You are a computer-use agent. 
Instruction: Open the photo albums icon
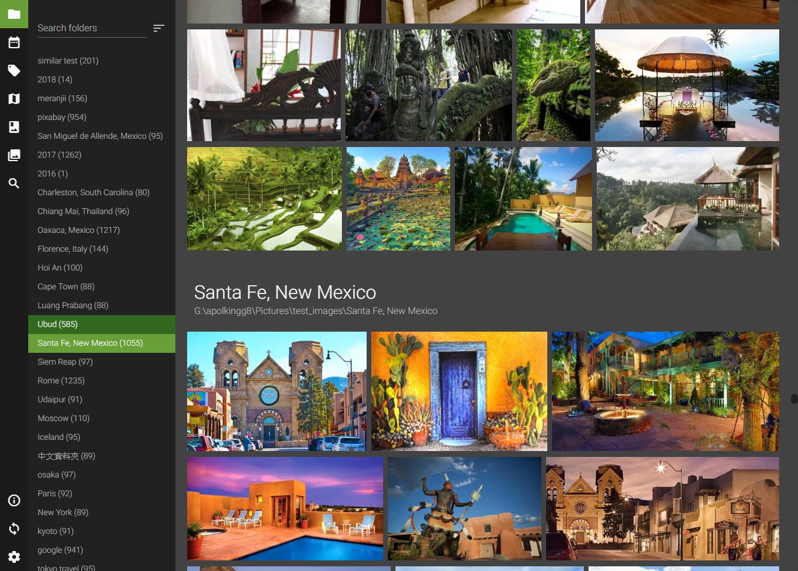pos(14,155)
